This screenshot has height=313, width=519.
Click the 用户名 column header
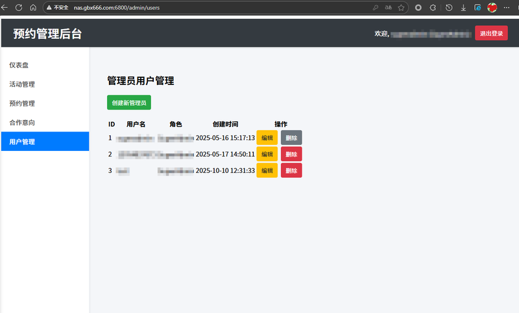[x=136, y=124]
